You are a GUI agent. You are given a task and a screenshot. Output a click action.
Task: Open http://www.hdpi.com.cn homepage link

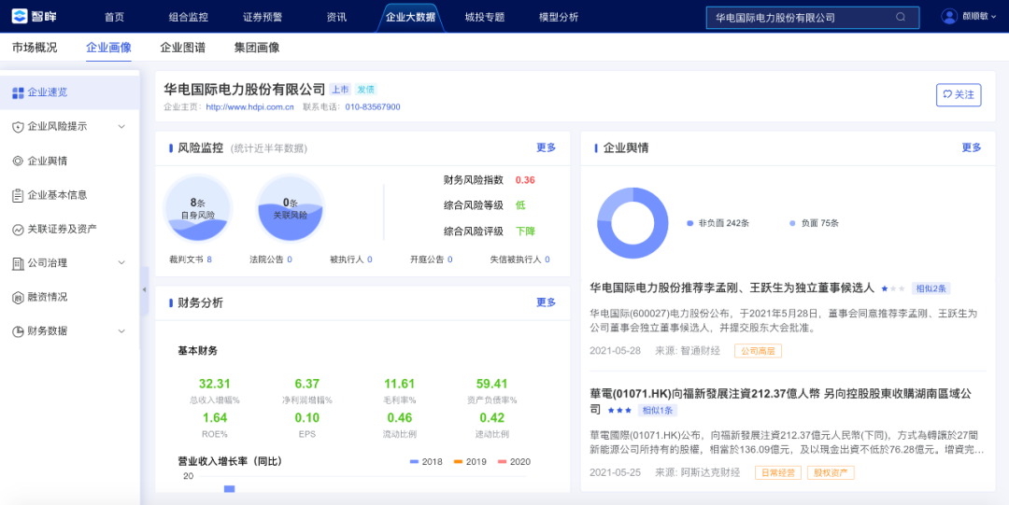[249, 106]
